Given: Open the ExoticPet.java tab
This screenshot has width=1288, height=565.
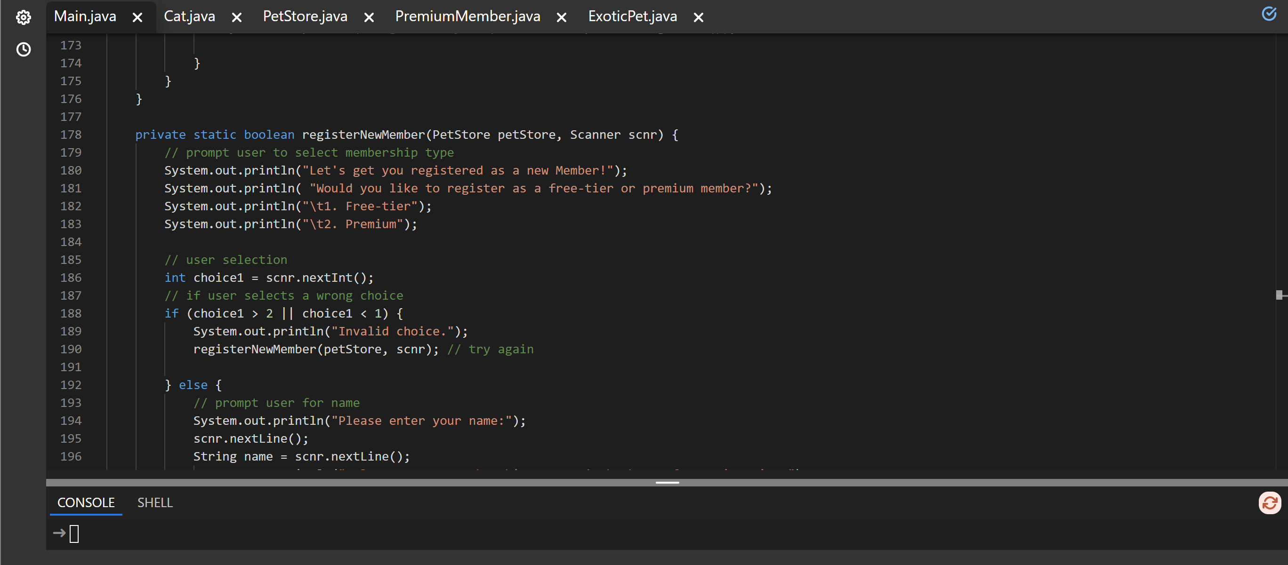Looking at the screenshot, I should click(x=632, y=16).
